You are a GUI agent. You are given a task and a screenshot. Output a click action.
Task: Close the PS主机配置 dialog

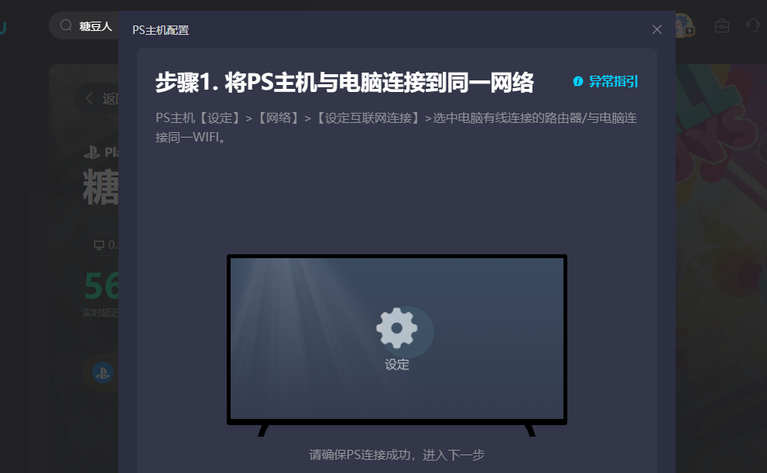coord(657,30)
